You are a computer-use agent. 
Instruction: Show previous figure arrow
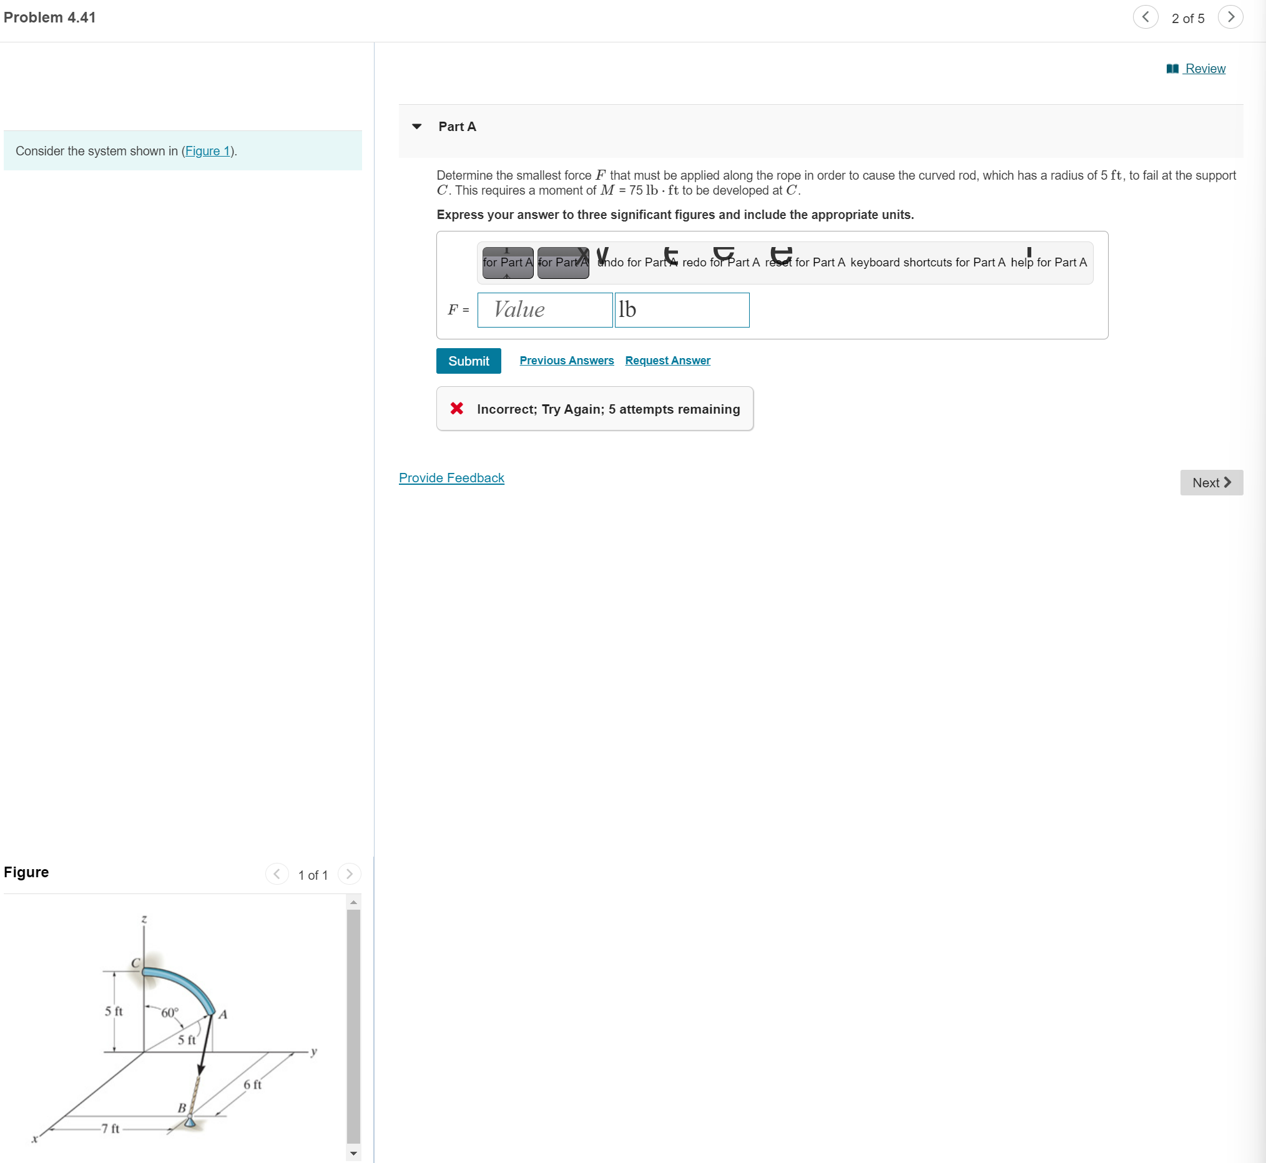click(277, 873)
